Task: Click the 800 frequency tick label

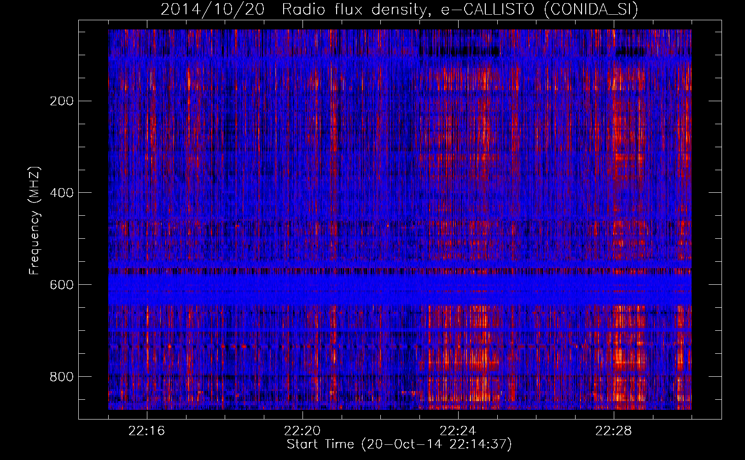Action: pos(62,377)
